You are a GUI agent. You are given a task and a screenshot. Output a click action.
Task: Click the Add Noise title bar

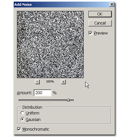[x=64, y=5]
